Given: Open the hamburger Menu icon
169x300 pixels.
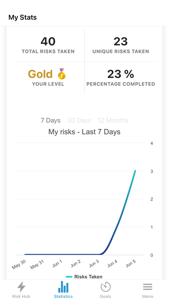Looking at the screenshot, I should click(x=147, y=287).
